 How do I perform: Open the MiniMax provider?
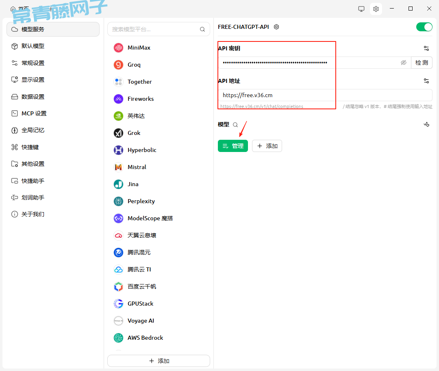pos(159,48)
